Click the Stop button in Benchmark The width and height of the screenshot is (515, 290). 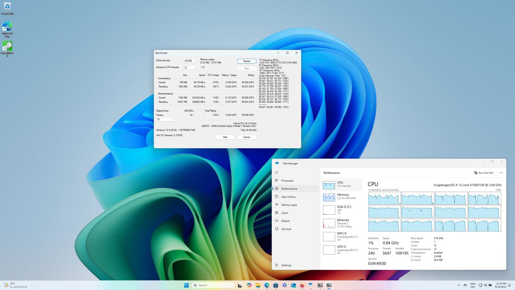247,68
